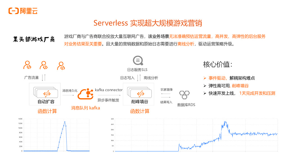
Task: Click the arrows between 玩家画像 and 结果写入
Action: 166,96
